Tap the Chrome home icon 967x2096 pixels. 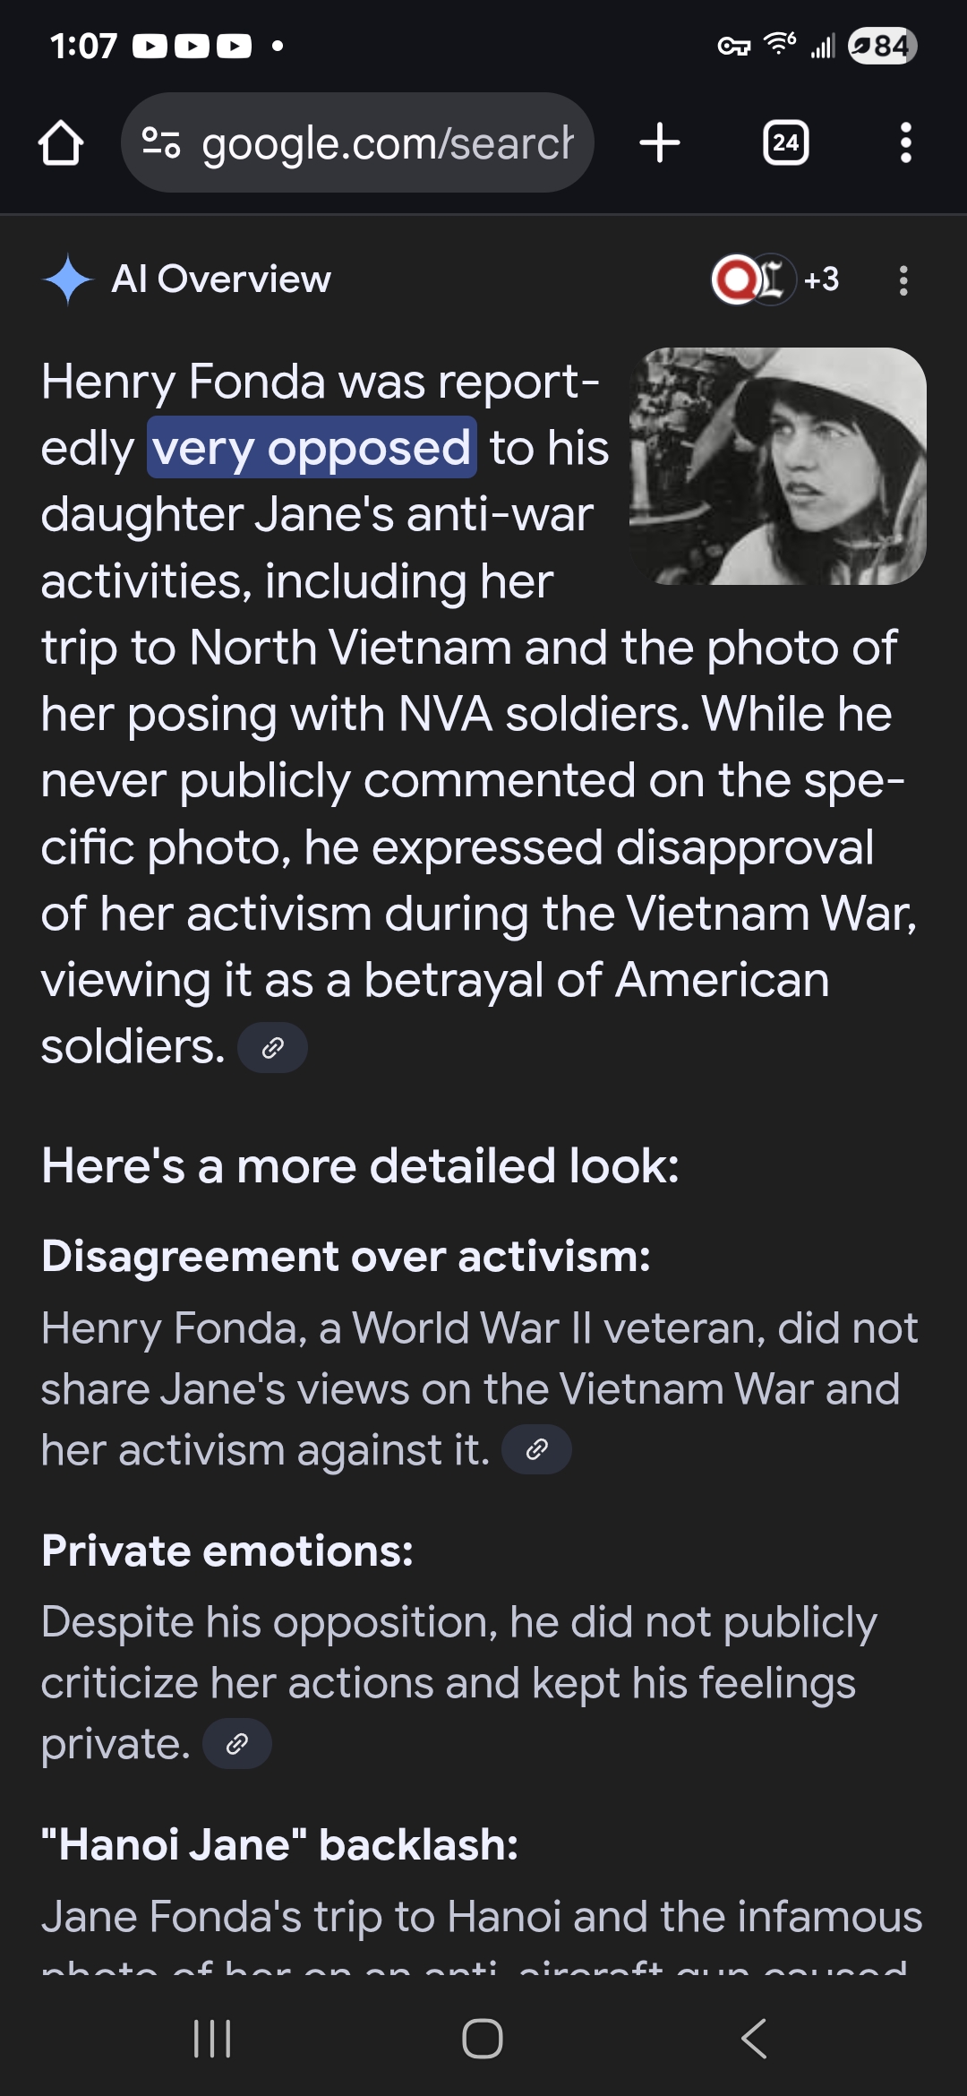[61, 143]
